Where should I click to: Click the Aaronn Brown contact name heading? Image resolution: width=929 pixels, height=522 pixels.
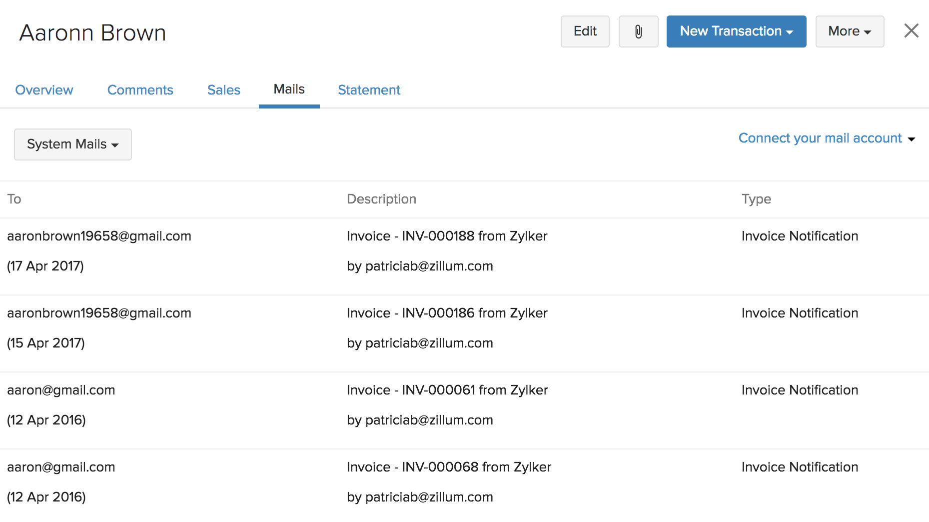pyautogui.click(x=92, y=33)
